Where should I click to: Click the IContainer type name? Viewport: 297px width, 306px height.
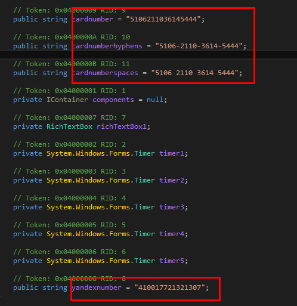pos(67,100)
